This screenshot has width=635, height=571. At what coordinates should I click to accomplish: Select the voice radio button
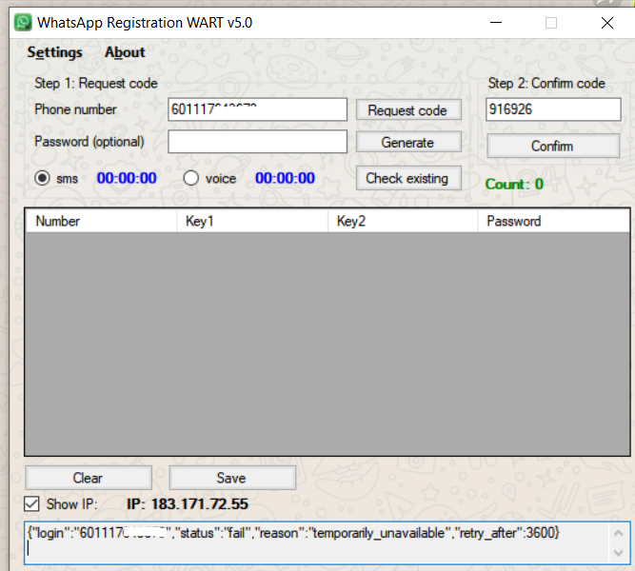pos(190,178)
